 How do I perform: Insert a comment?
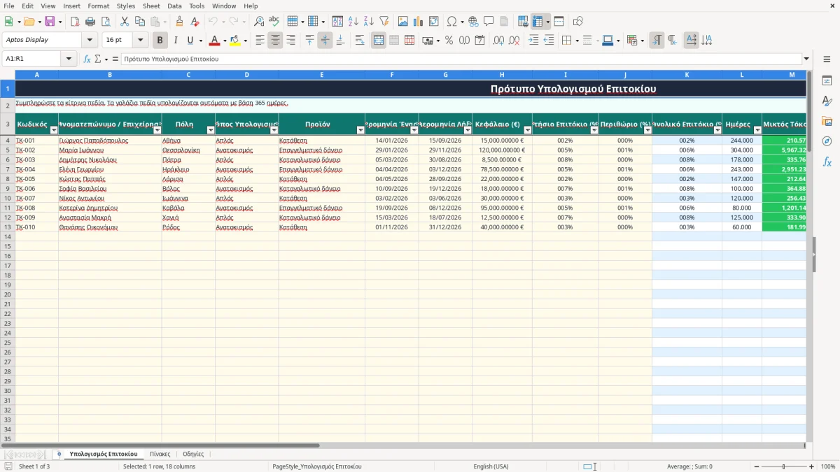(x=489, y=22)
